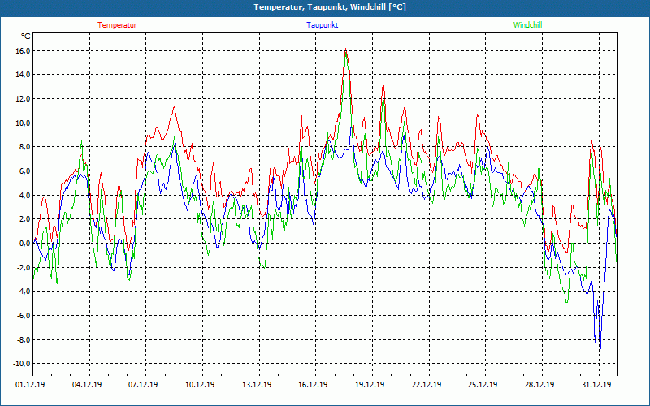Viewport: 650px width, 406px height.
Task: Click the '25.12.19' date label
Action: pos(483,385)
